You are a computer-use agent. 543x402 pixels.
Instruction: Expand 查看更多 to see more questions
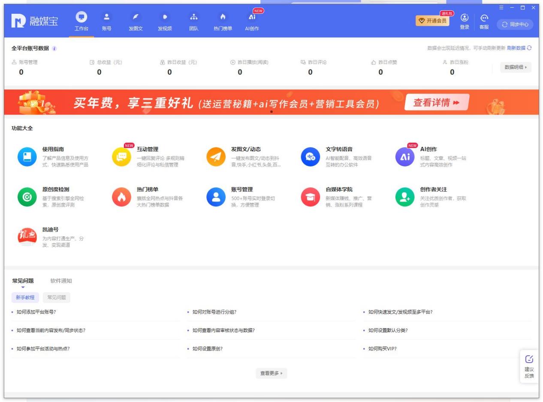[x=271, y=373]
